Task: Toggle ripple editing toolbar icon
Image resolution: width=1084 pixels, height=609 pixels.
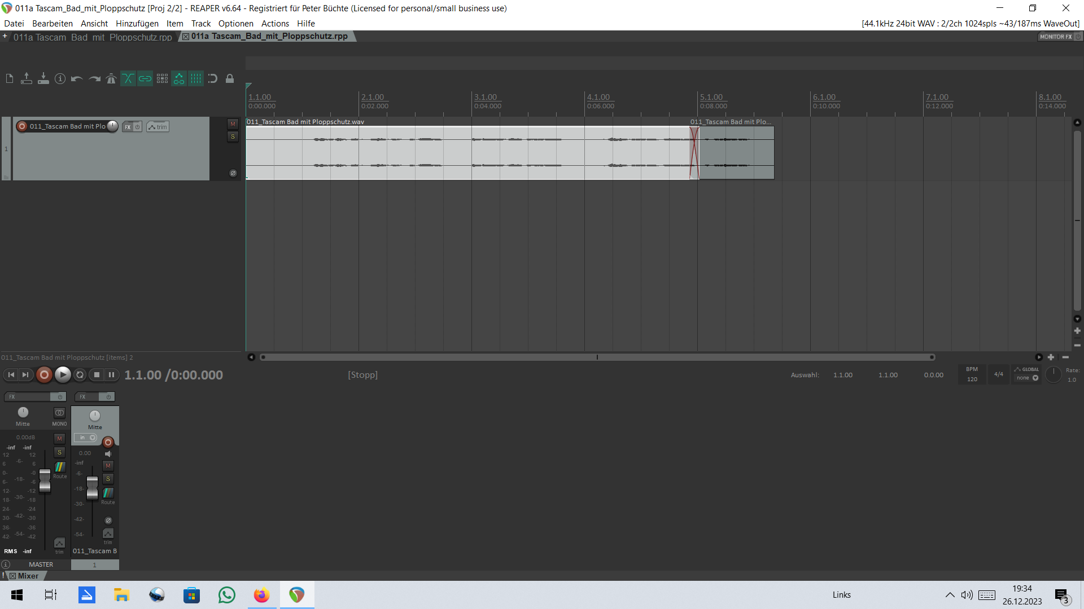Action: point(162,79)
